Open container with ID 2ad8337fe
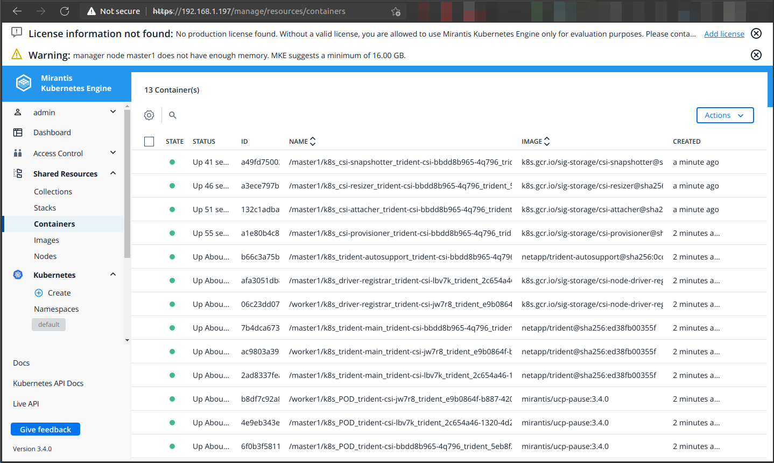Viewport: 774px width, 463px height. [260, 375]
